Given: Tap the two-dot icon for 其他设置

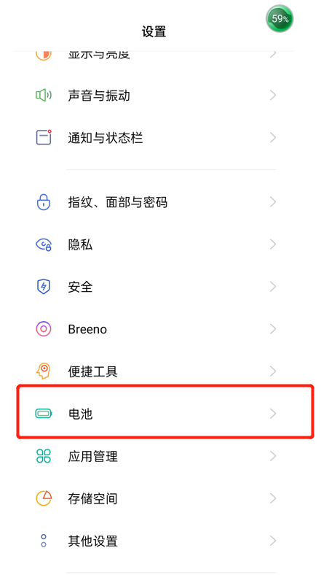Looking at the screenshot, I should [44, 541].
